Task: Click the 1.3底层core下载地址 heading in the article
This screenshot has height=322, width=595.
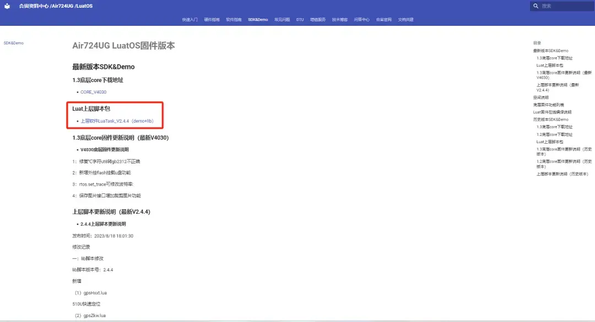Action: (98, 80)
